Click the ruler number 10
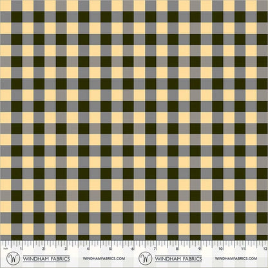The image size is (268, 268). [221, 249]
